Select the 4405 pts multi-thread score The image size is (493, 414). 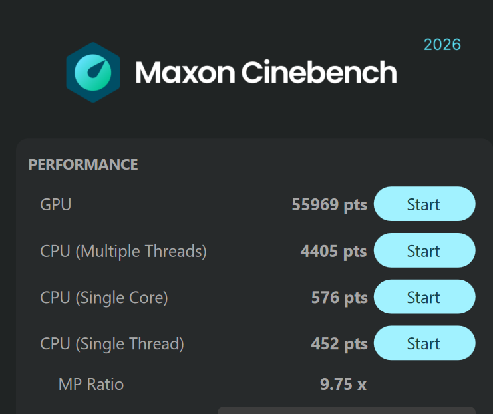[x=333, y=252]
